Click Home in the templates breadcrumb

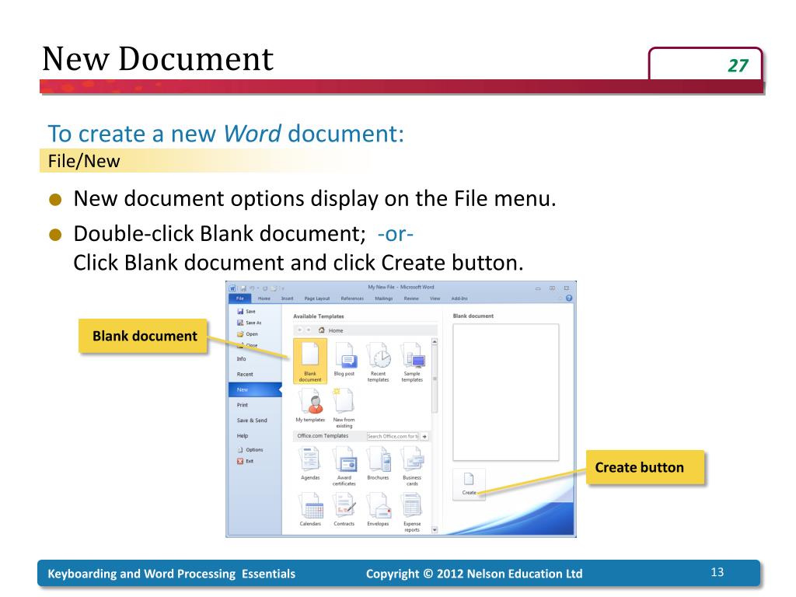(x=331, y=330)
